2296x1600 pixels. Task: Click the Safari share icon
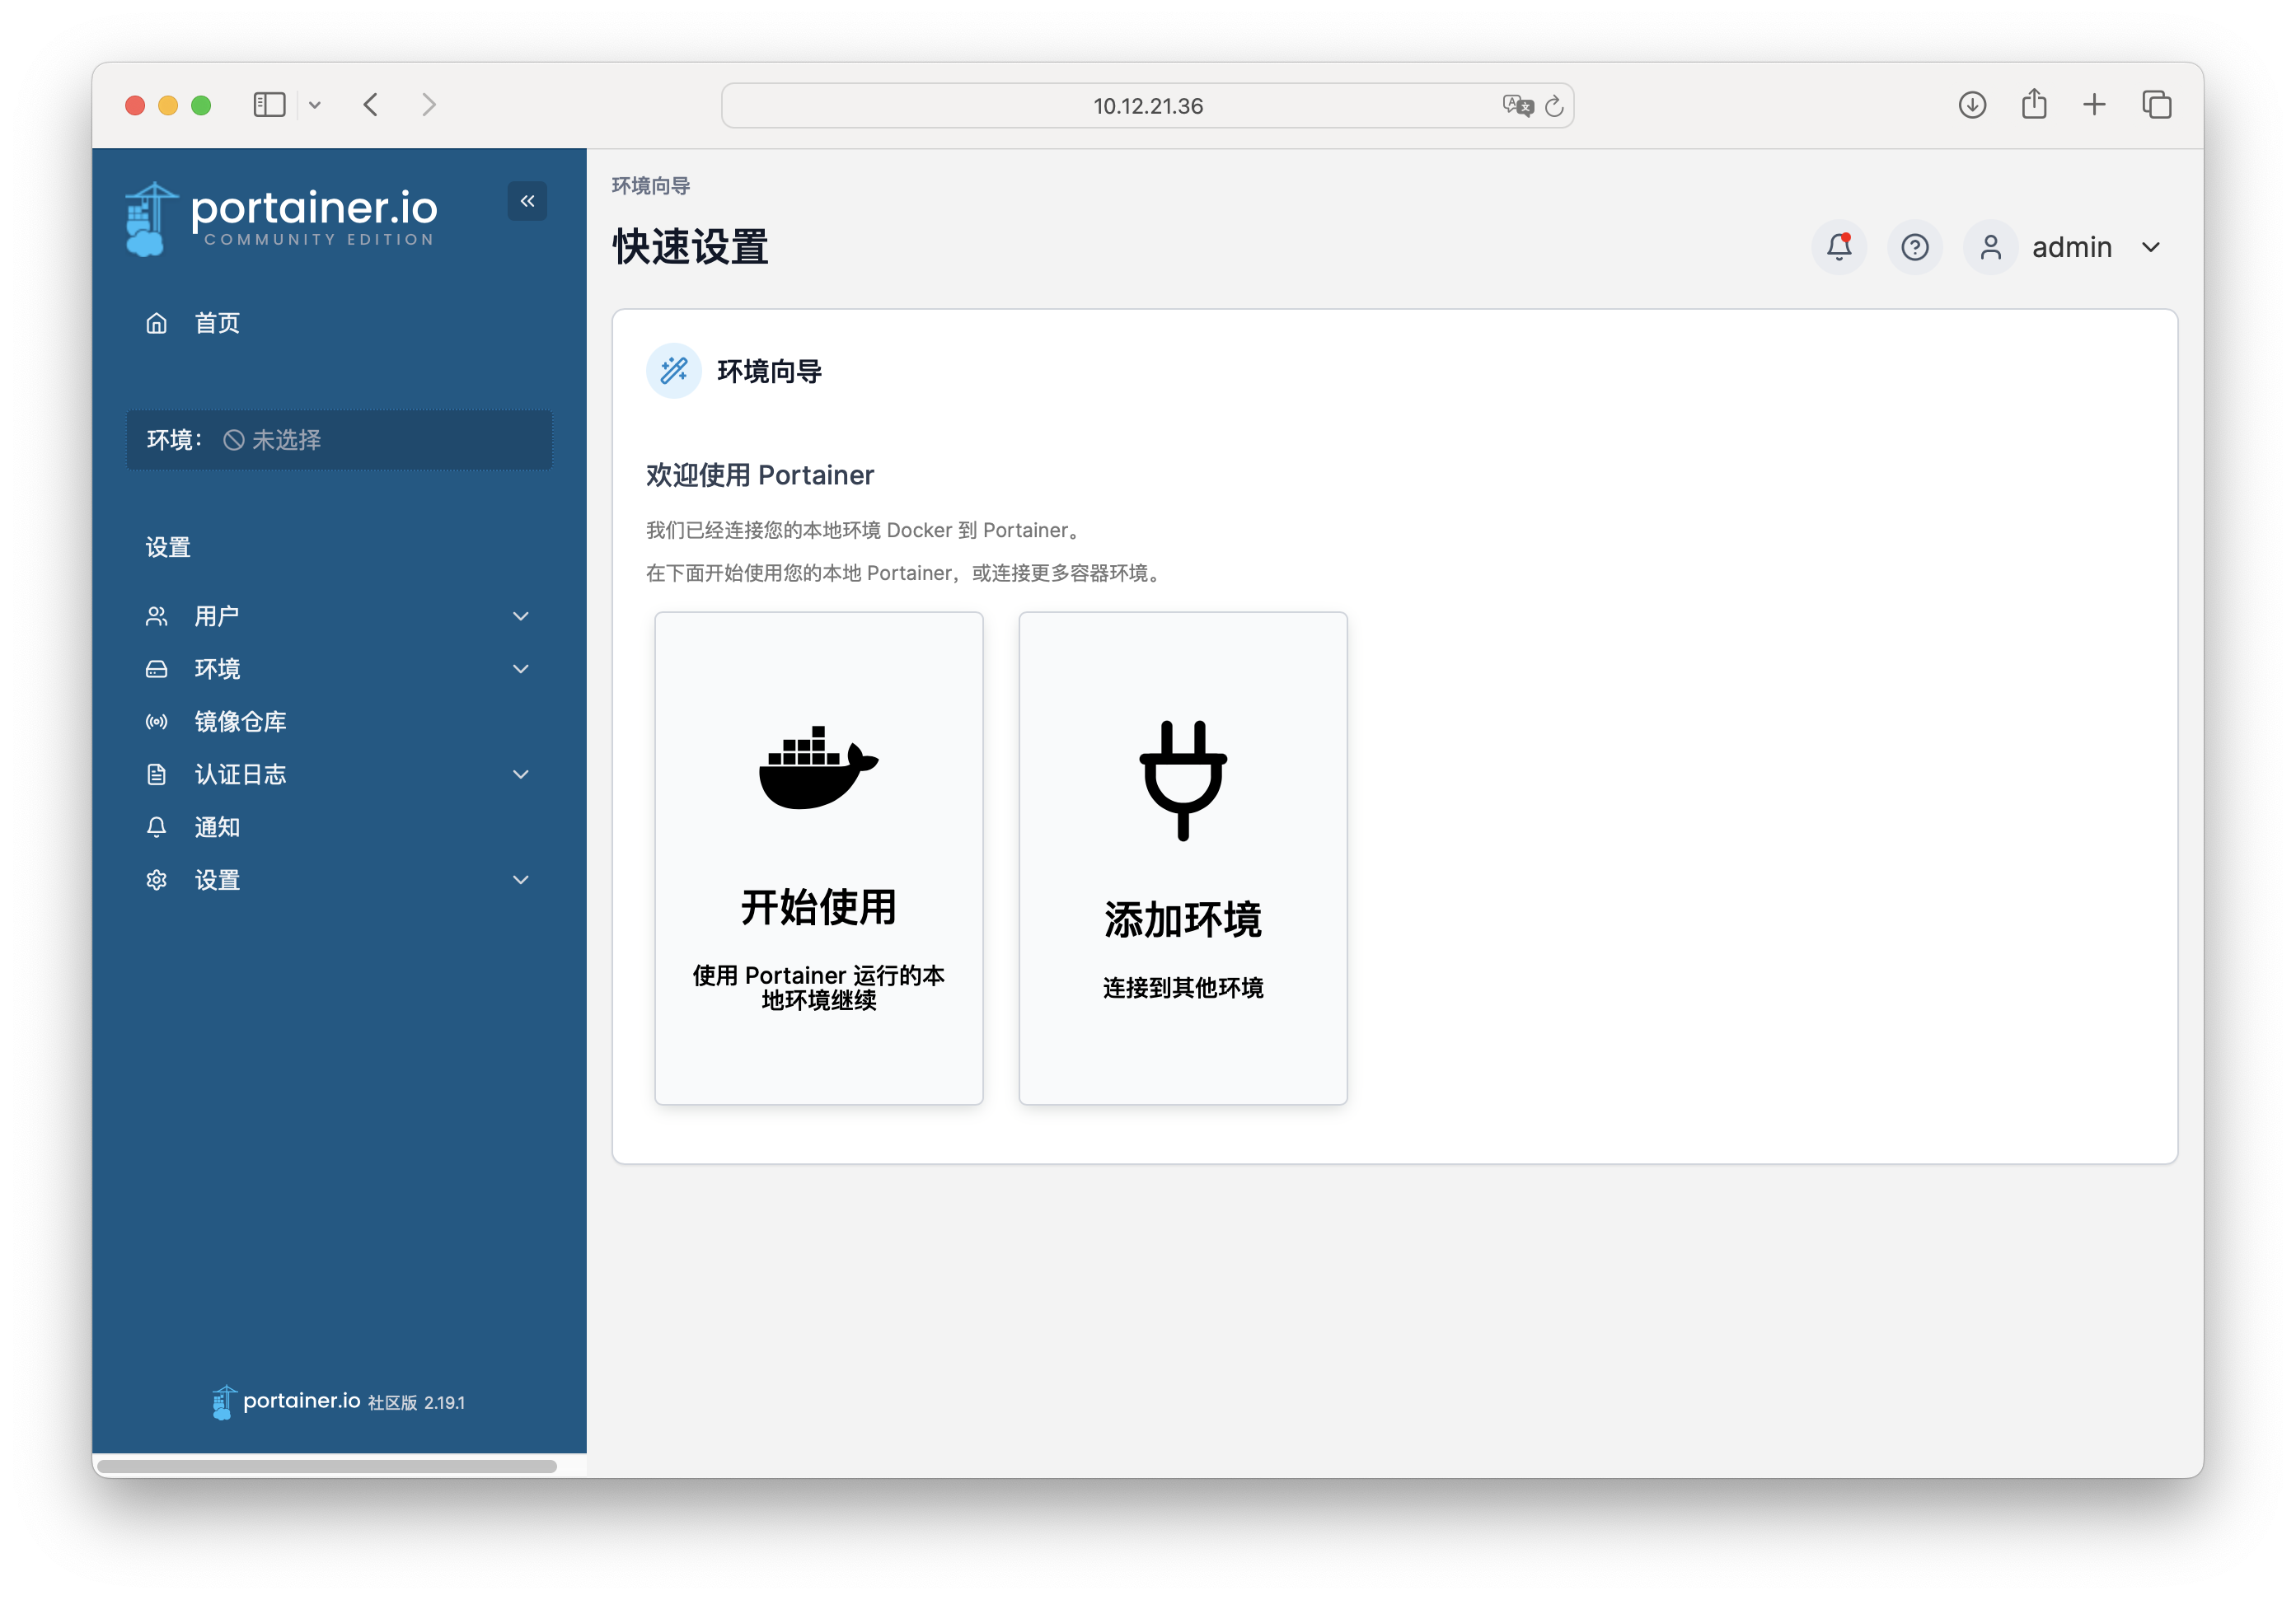click(x=2034, y=104)
